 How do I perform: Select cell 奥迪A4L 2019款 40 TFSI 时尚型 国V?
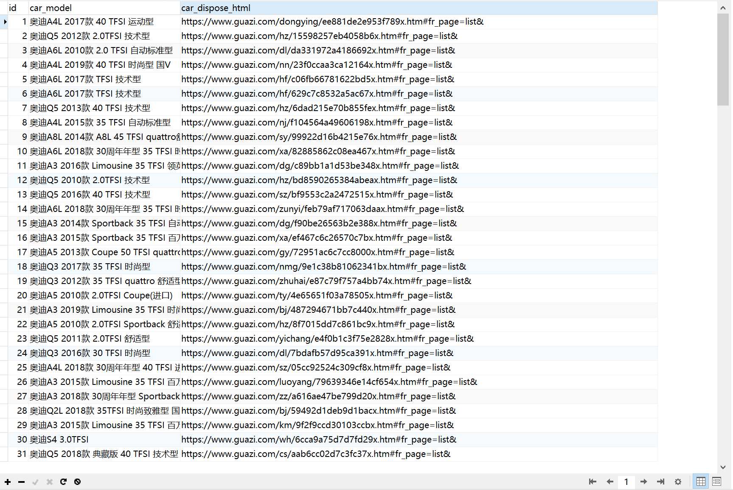[104, 65]
